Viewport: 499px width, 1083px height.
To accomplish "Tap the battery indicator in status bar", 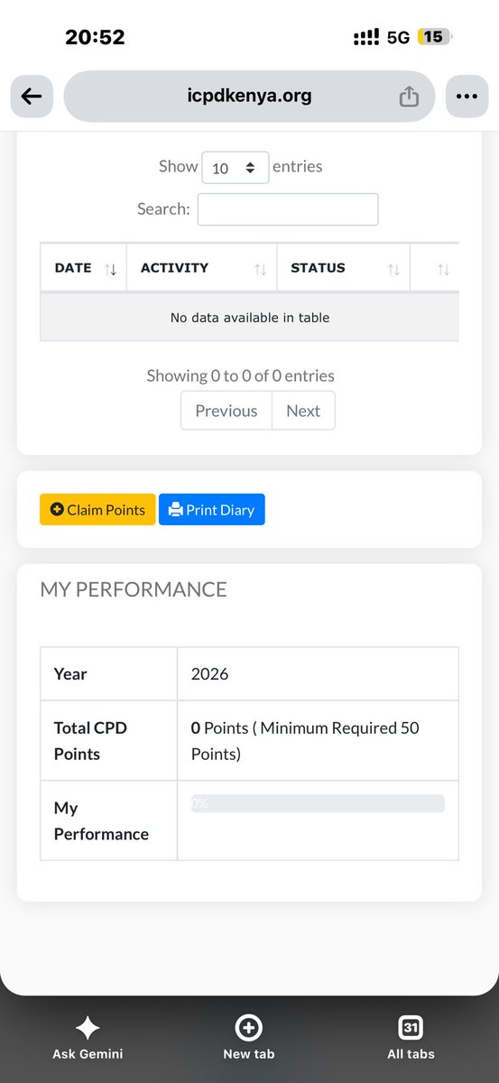I will pyautogui.click(x=434, y=37).
